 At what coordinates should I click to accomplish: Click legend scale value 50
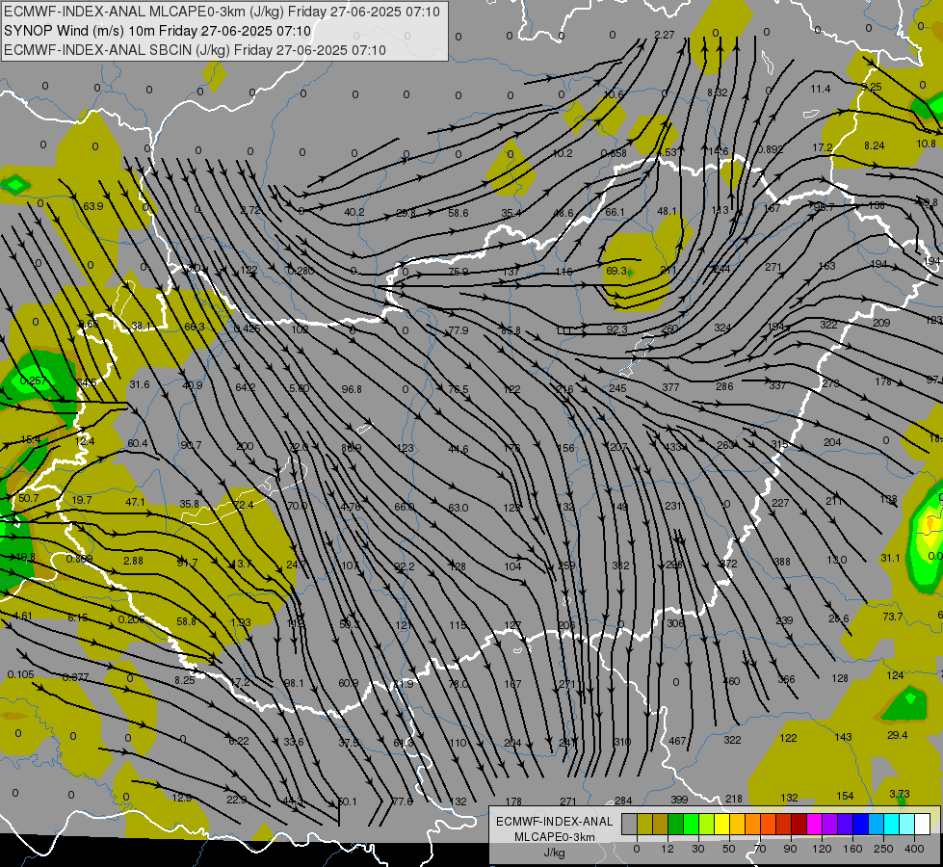pyautogui.click(x=728, y=849)
